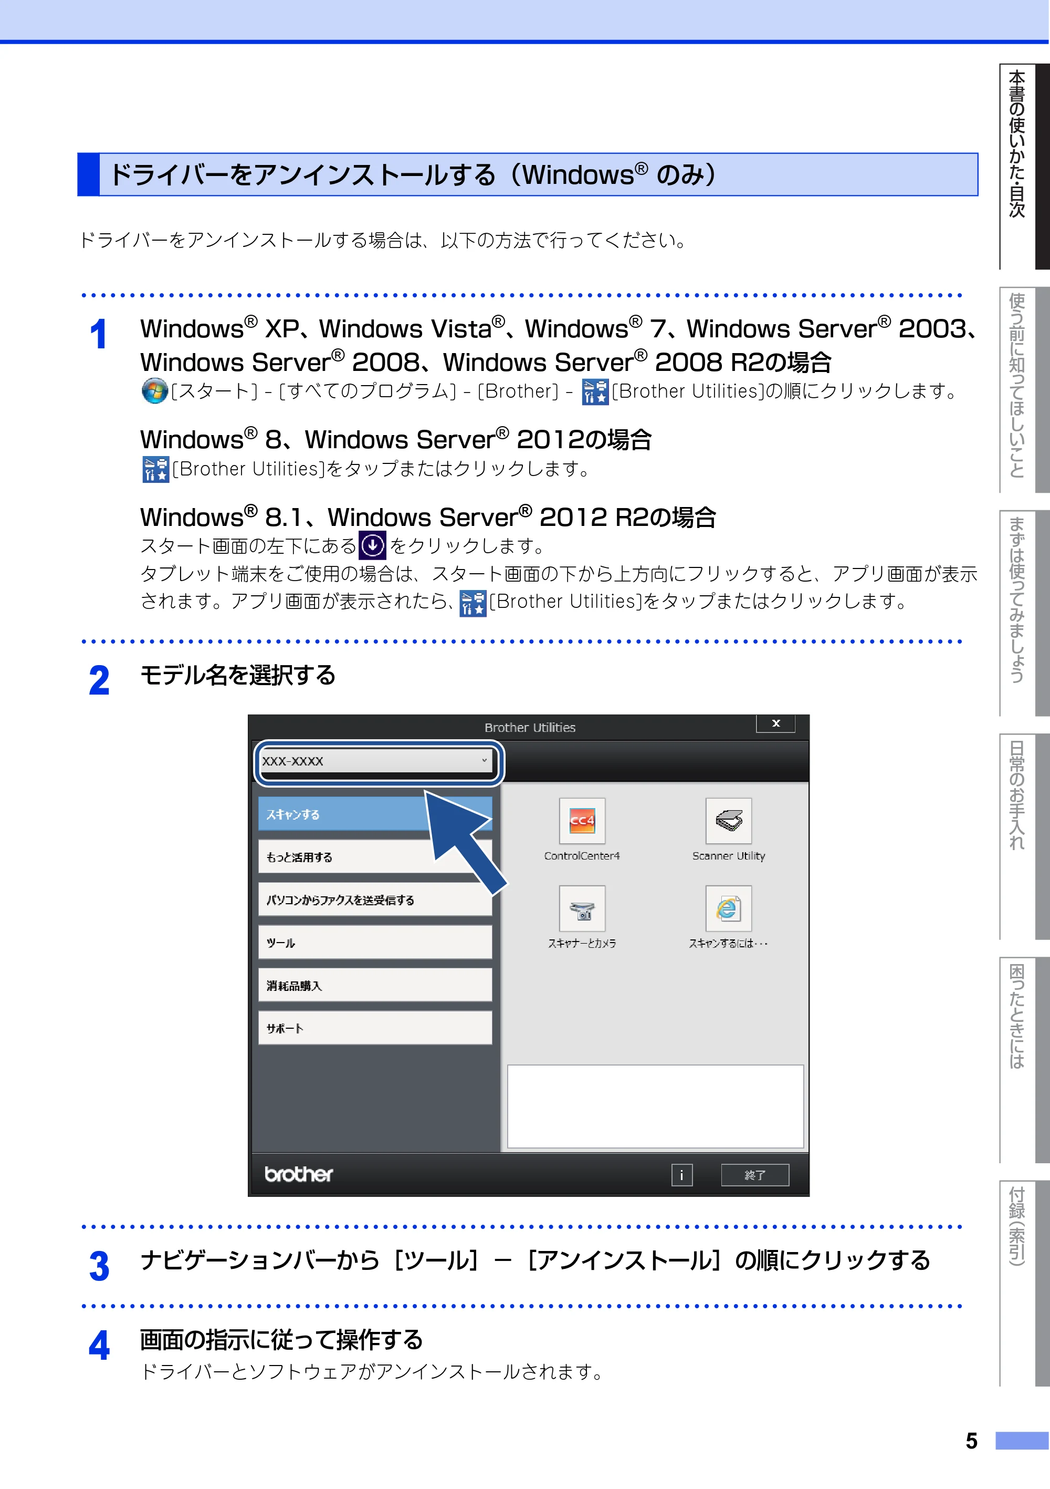1050x1489 pixels.
Task: Click the empty description box in utilities window
Action: (655, 1107)
